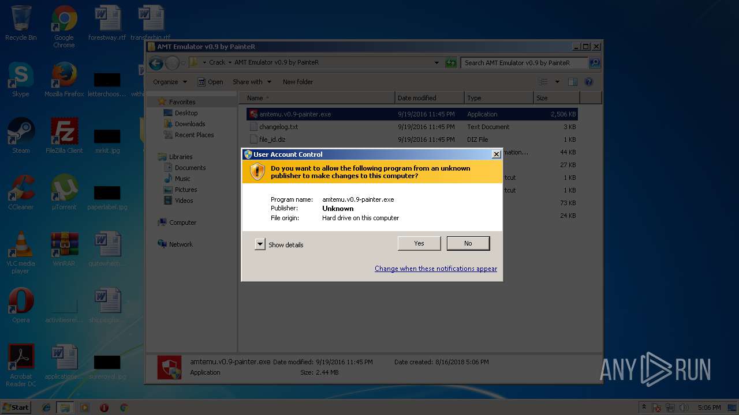This screenshot has height=415, width=739.
Task: Launch the CCleaner desktop shortcut
Action: click(21, 193)
